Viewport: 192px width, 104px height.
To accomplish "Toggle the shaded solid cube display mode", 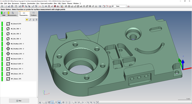I will [59, 102].
